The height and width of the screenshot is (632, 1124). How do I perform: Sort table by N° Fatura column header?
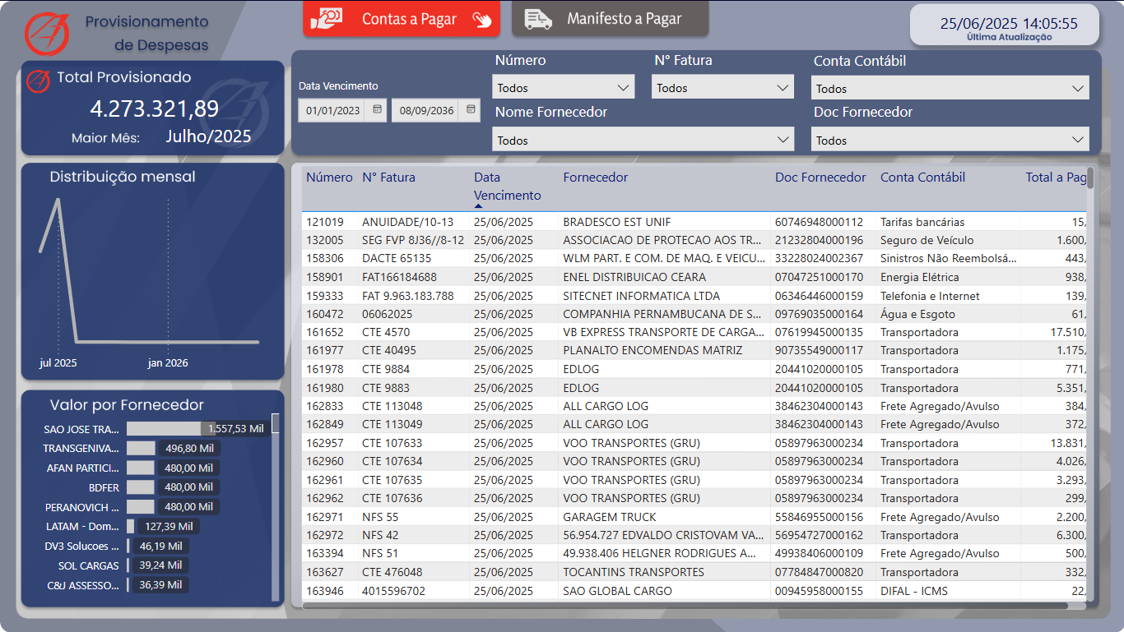pyautogui.click(x=388, y=178)
